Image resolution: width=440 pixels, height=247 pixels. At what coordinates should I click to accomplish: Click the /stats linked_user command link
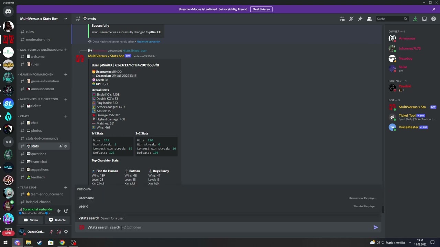tap(135, 51)
